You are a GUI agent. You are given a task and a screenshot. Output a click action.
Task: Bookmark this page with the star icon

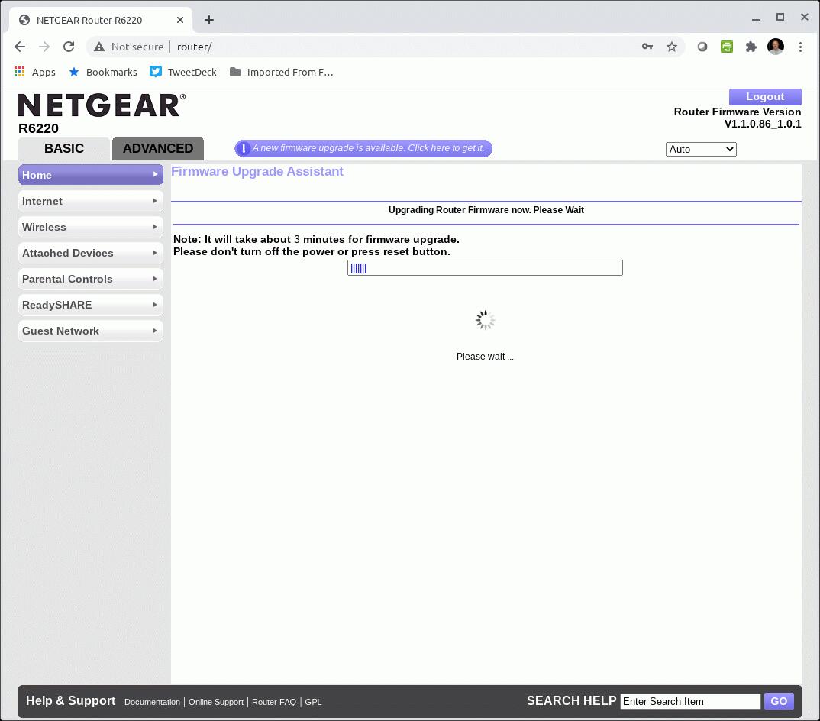tap(672, 47)
